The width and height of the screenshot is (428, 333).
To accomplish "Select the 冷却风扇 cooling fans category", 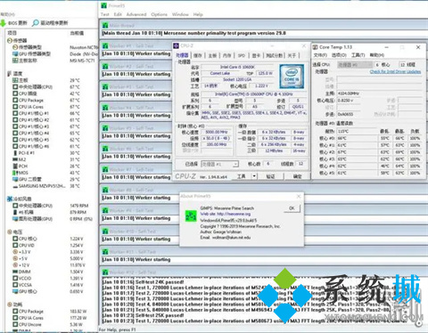I will point(22,199).
